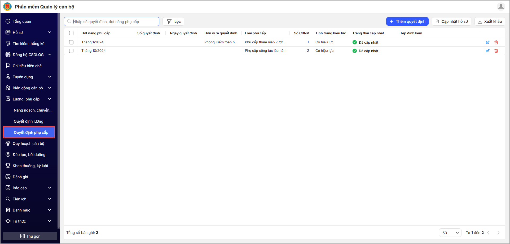The image size is (510, 244).
Task: Open Tổng quan from the sidebar
Action: (x=22, y=21)
